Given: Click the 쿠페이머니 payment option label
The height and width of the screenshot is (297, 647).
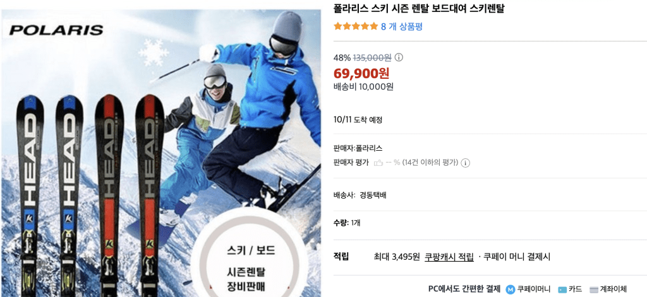Looking at the screenshot, I should point(533,289).
